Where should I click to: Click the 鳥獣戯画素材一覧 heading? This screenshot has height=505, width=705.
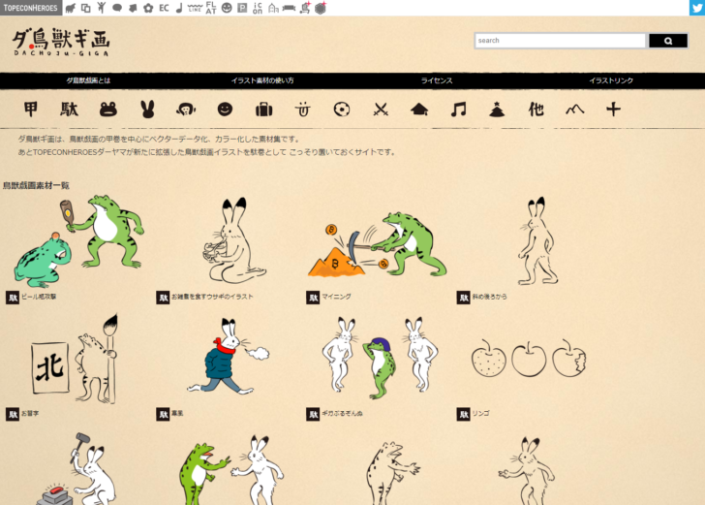(36, 185)
